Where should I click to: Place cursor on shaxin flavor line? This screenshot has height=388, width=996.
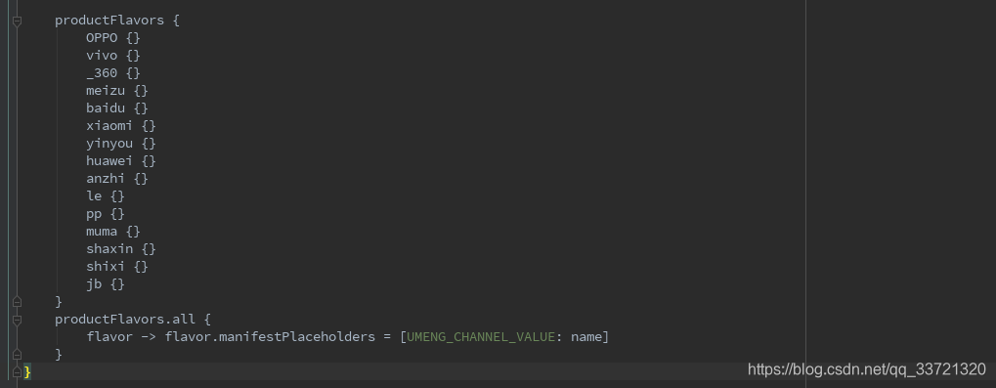coord(120,249)
